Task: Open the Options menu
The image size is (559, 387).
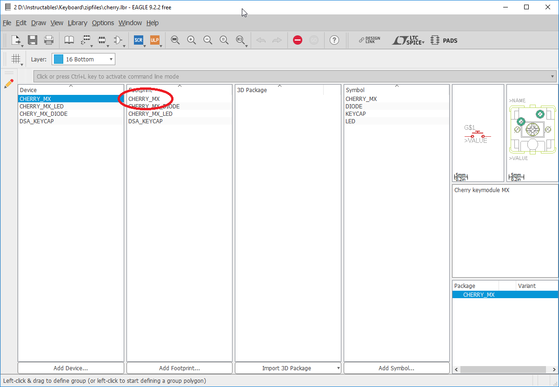Action: click(103, 23)
